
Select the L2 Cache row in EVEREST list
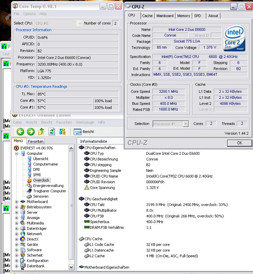point(141,256)
